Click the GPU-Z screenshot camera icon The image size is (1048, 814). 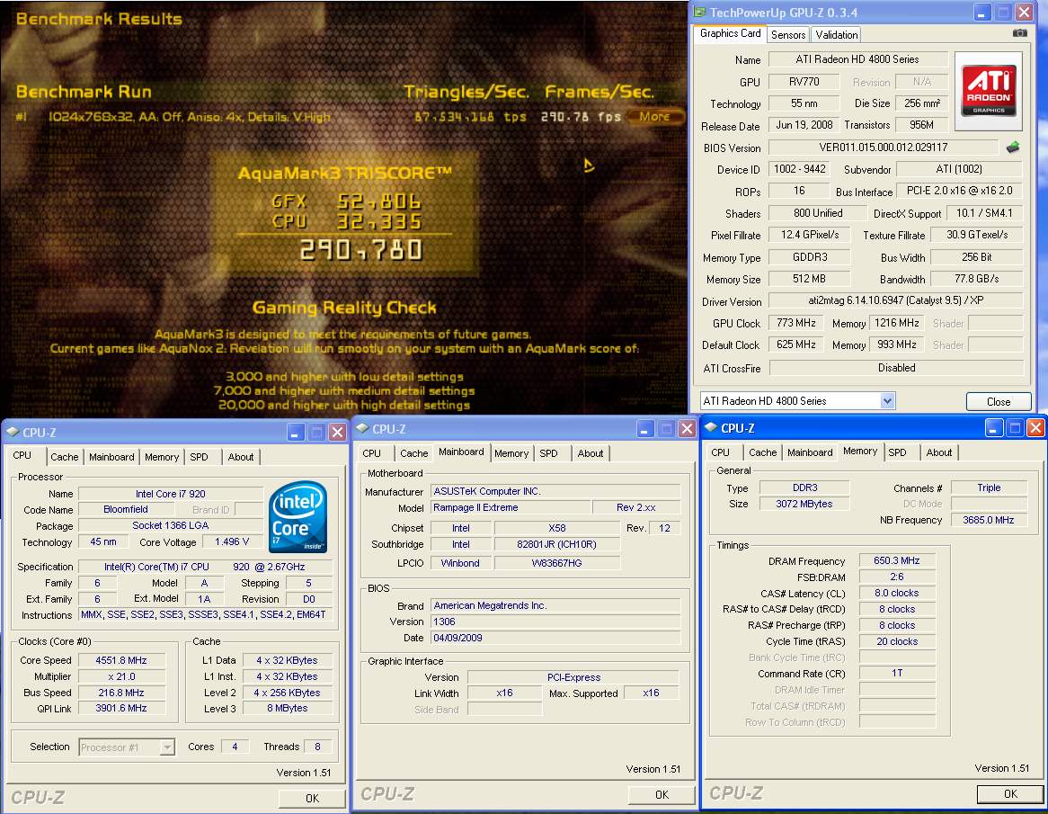1019,32
